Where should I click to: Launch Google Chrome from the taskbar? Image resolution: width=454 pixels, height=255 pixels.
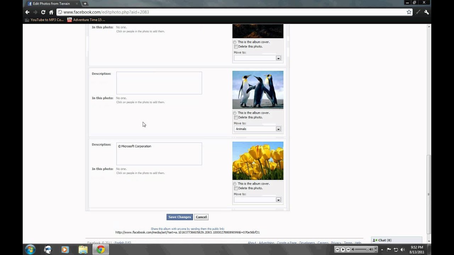click(101, 250)
